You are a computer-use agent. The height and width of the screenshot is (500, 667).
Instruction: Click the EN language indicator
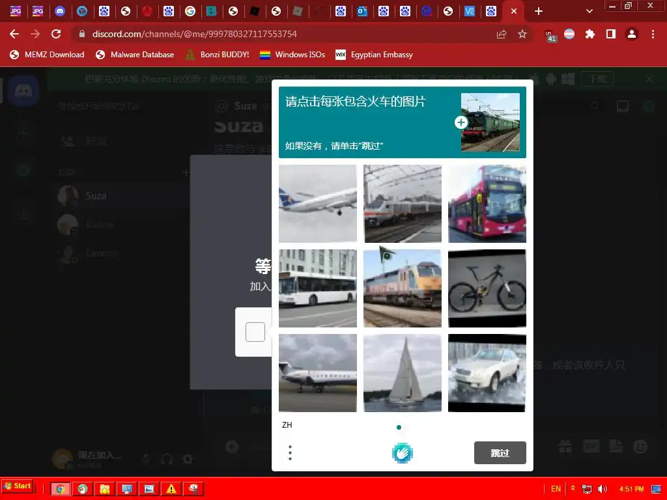pyautogui.click(x=556, y=489)
